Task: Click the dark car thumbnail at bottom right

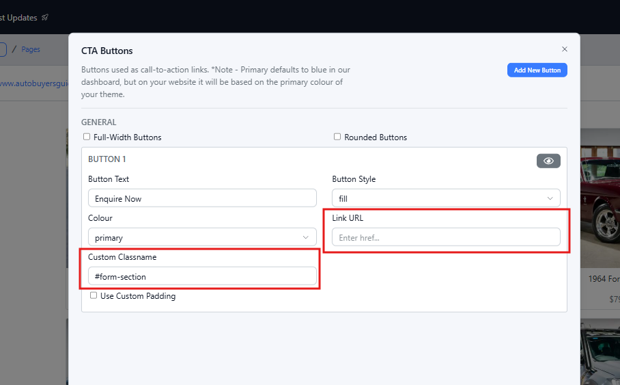Action: [600, 352]
